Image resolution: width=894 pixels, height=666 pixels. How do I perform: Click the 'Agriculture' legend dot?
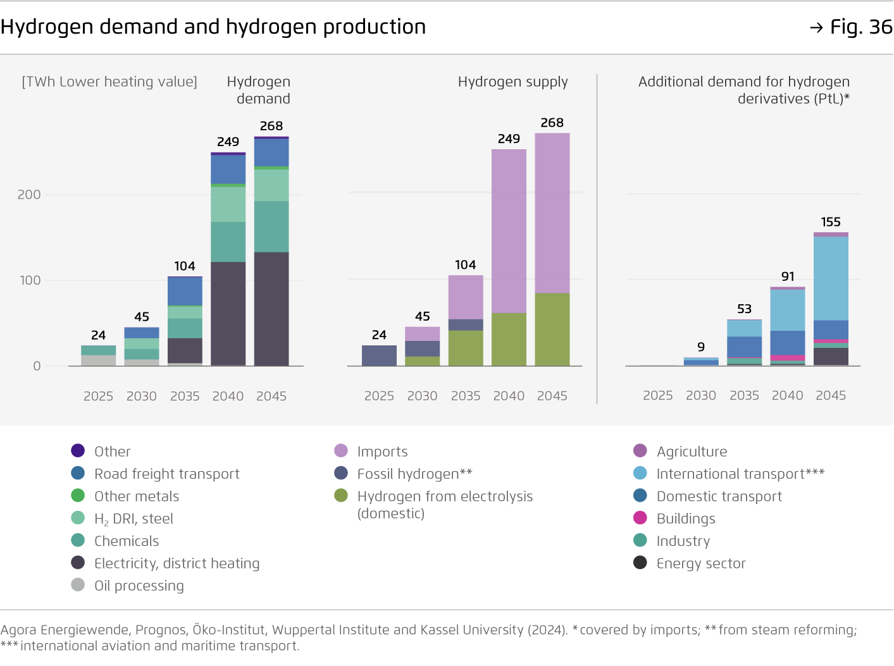pos(640,450)
